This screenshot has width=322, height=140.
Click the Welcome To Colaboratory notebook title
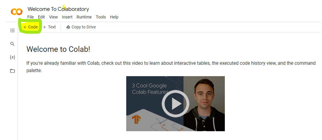[x=58, y=9]
